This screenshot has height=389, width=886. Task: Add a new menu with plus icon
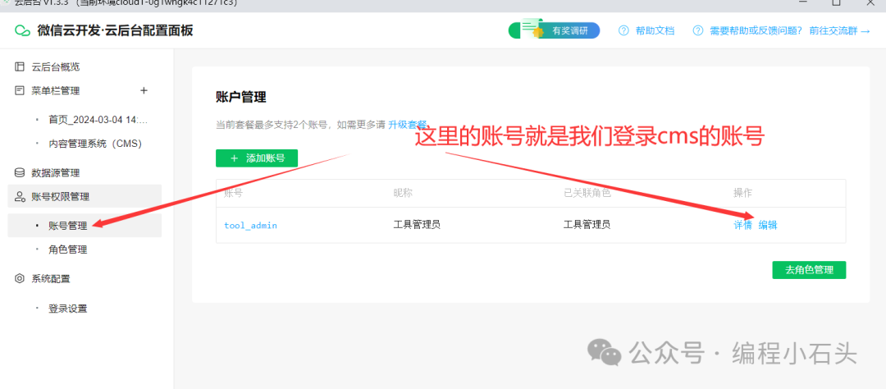[x=144, y=90]
